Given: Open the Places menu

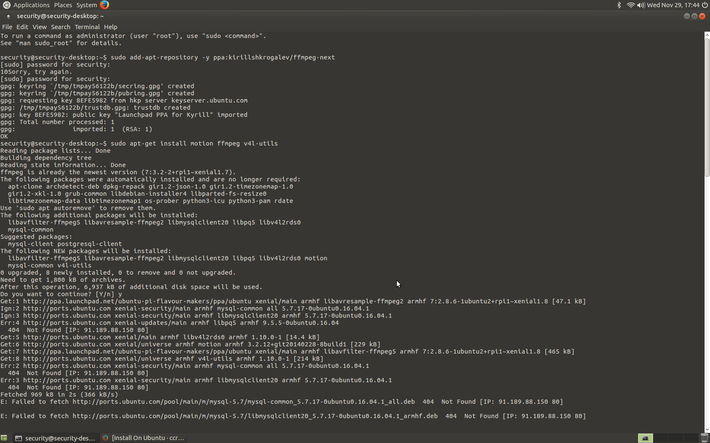Looking at the screenshot, I should [63, 5].
